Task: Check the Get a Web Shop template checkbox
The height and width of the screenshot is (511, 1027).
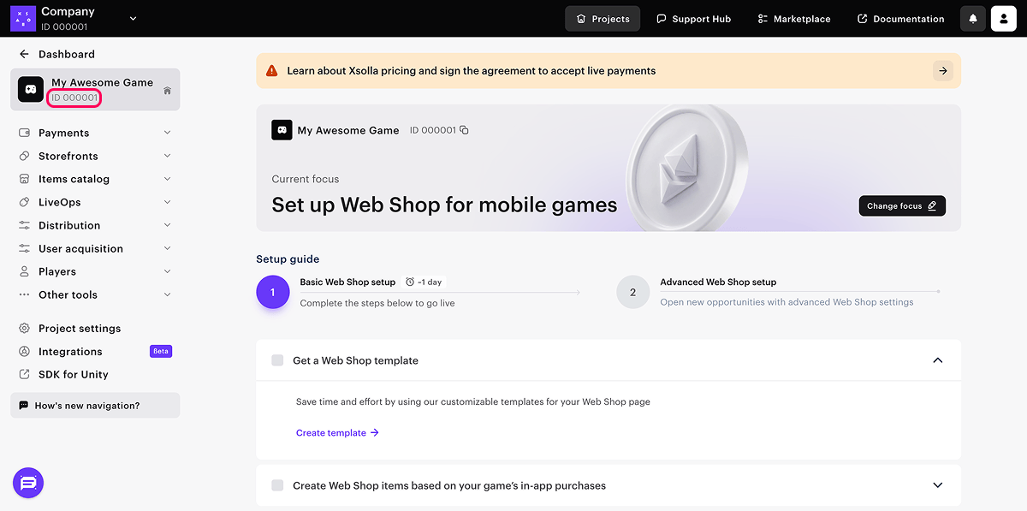Action: pos(277,360)
